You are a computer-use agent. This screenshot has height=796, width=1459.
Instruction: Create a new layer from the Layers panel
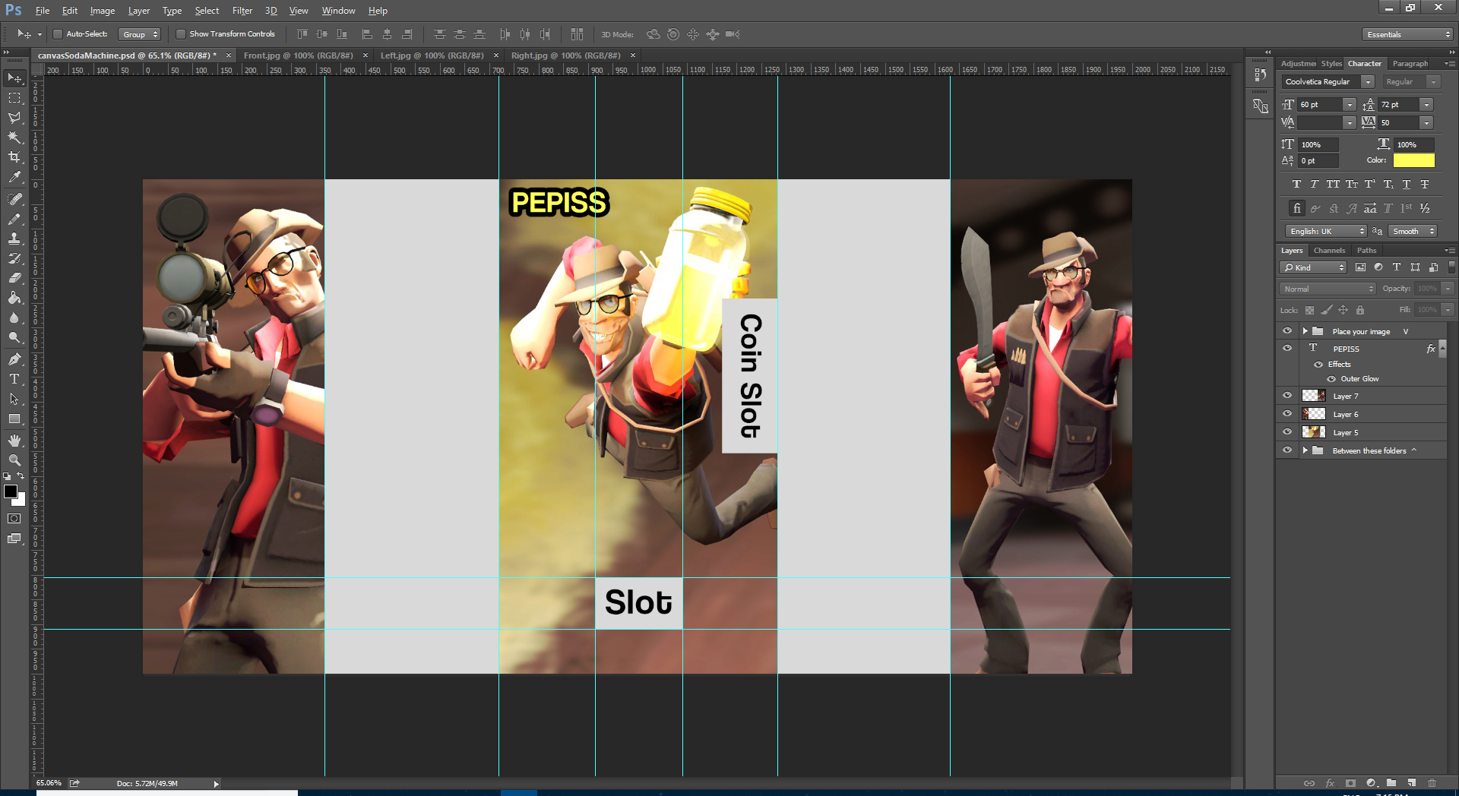tap(1411, 783)
